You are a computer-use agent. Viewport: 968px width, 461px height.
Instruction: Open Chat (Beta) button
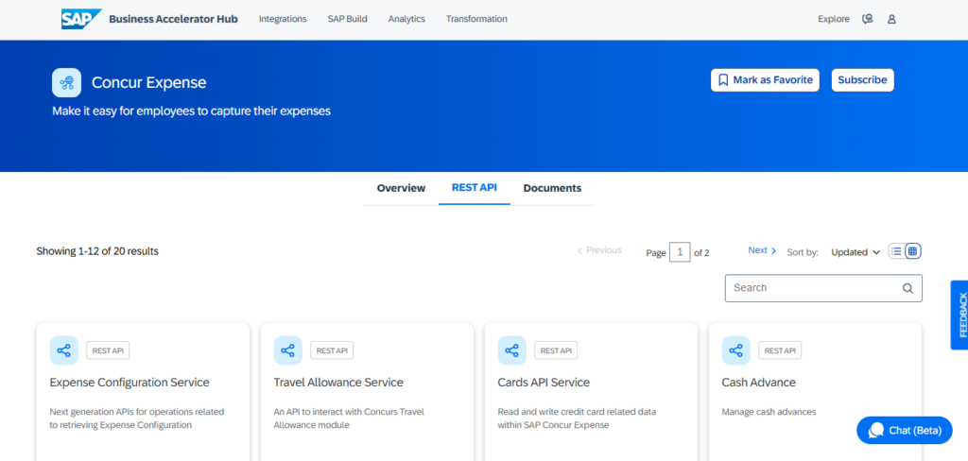905,430
